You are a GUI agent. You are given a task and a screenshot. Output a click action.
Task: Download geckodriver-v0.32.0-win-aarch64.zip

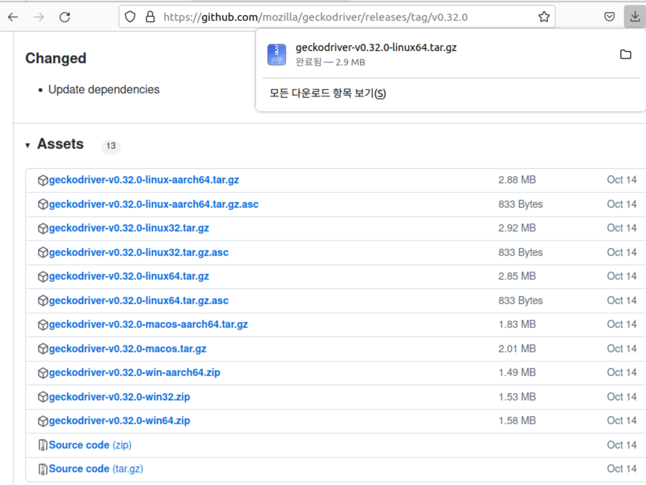pos(135,372)
